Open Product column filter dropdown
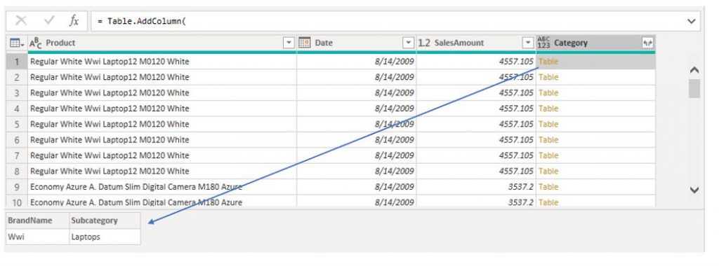The width and height of the screenshot is (719, 266). coord(289,43)
